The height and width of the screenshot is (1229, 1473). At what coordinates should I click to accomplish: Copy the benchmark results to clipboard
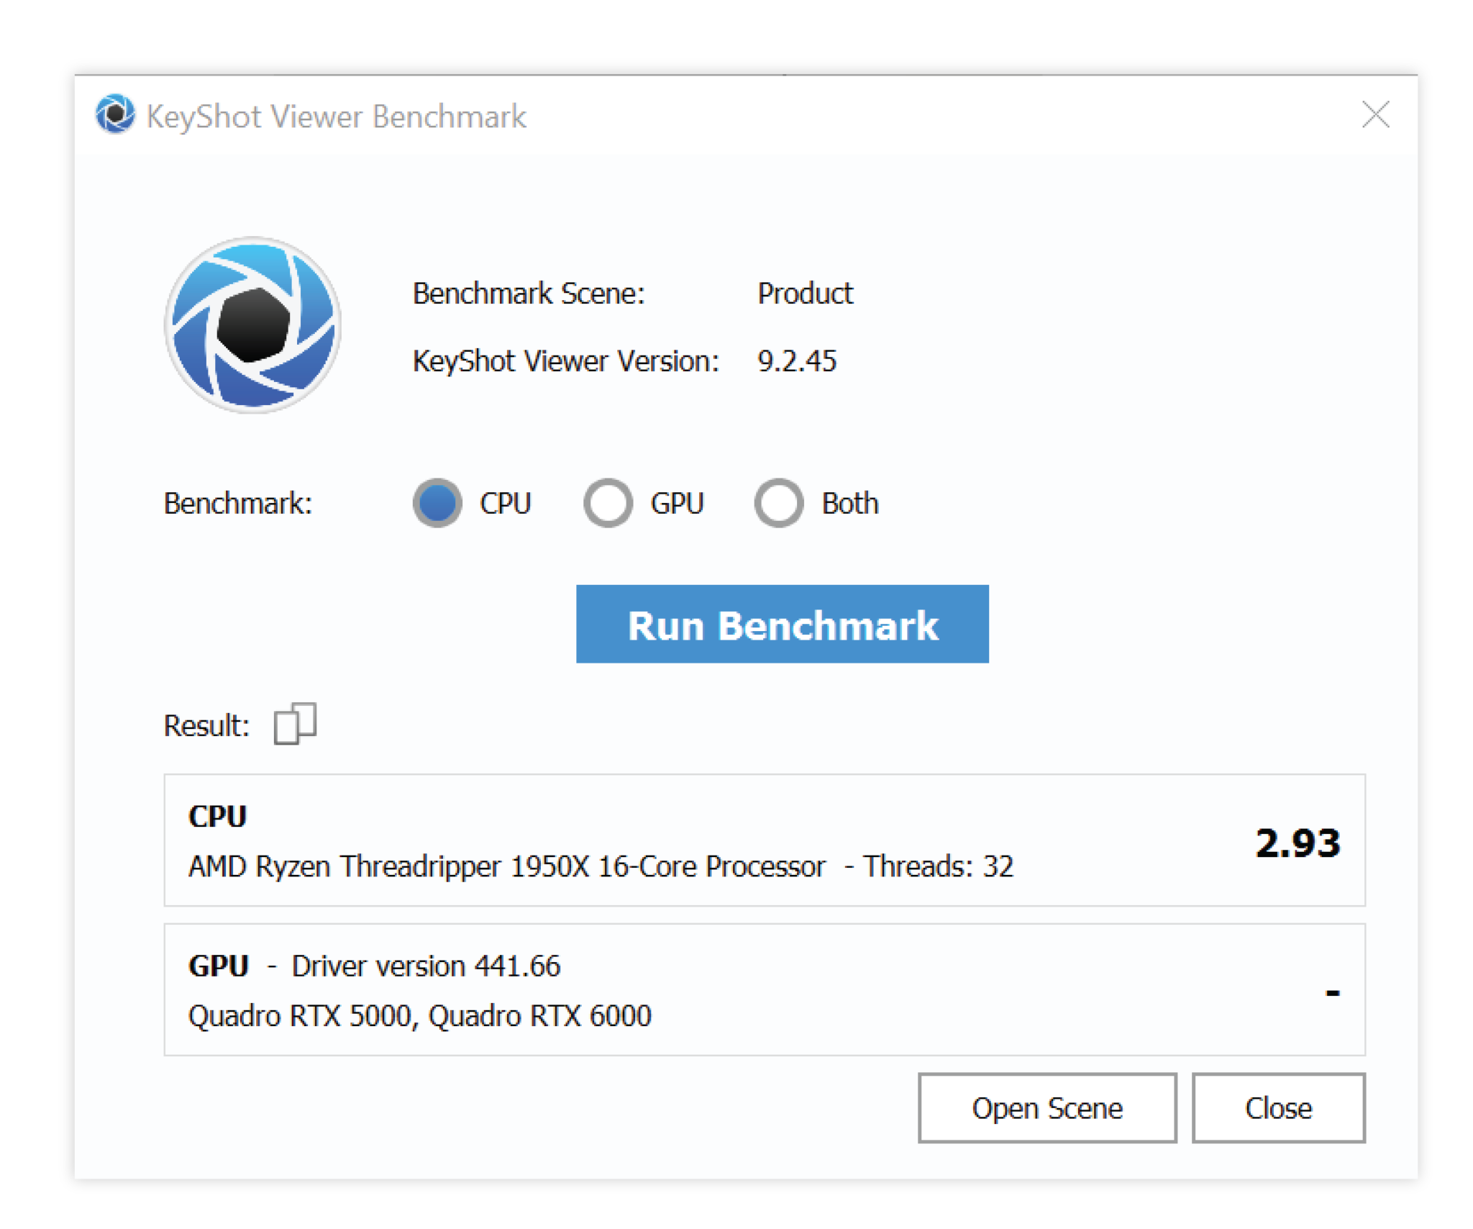296,725
